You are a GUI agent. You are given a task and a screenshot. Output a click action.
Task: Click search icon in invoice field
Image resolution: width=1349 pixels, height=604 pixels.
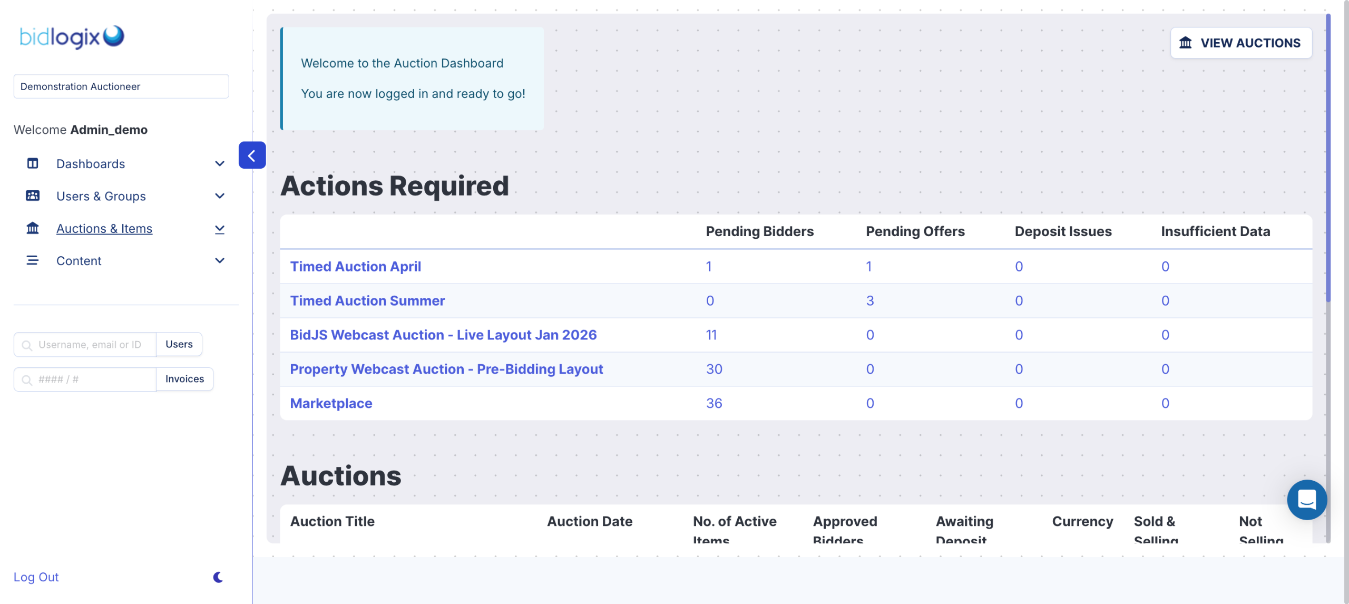click(27, 380)
